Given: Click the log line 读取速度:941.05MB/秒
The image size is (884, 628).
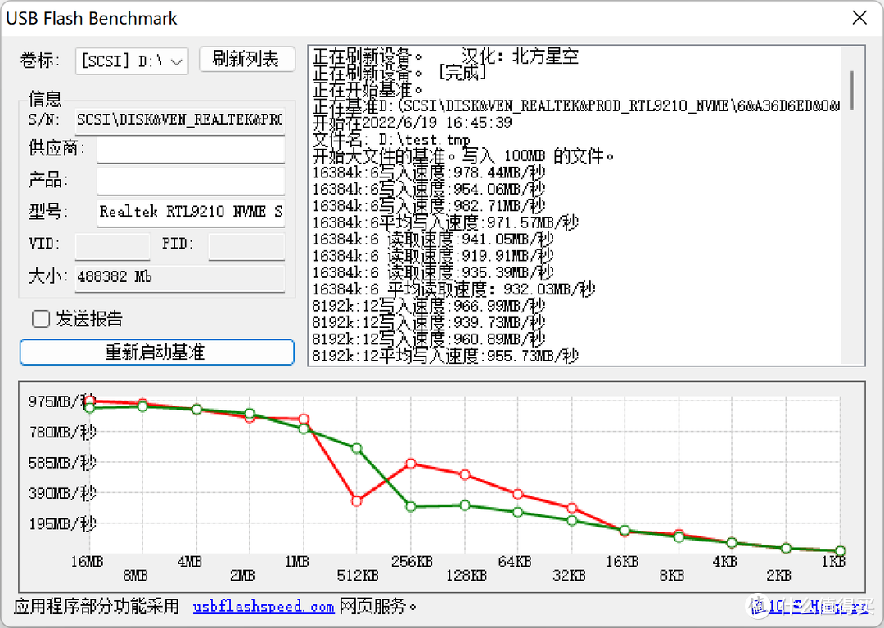Looking at the screenshot, I should [x=433, y=239].
